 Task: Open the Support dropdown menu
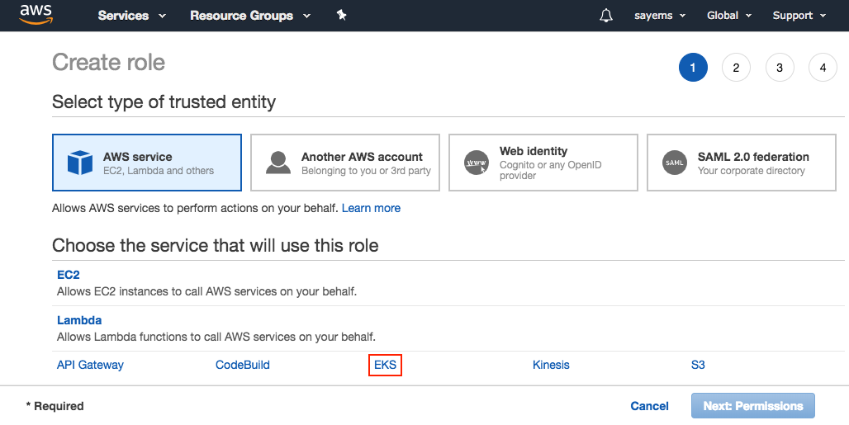pyautogui.click(x=799, y=15)
